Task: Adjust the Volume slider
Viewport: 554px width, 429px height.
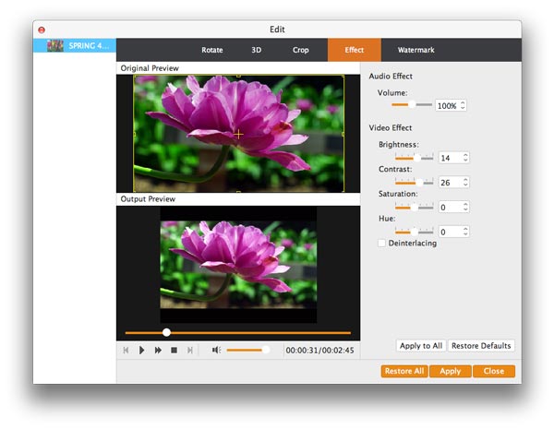Action: (x=412, y=104)
